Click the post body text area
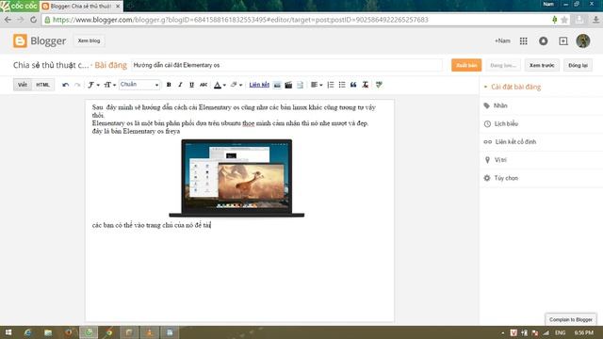This screenshot has height=339, width=603. coord(239,211)
